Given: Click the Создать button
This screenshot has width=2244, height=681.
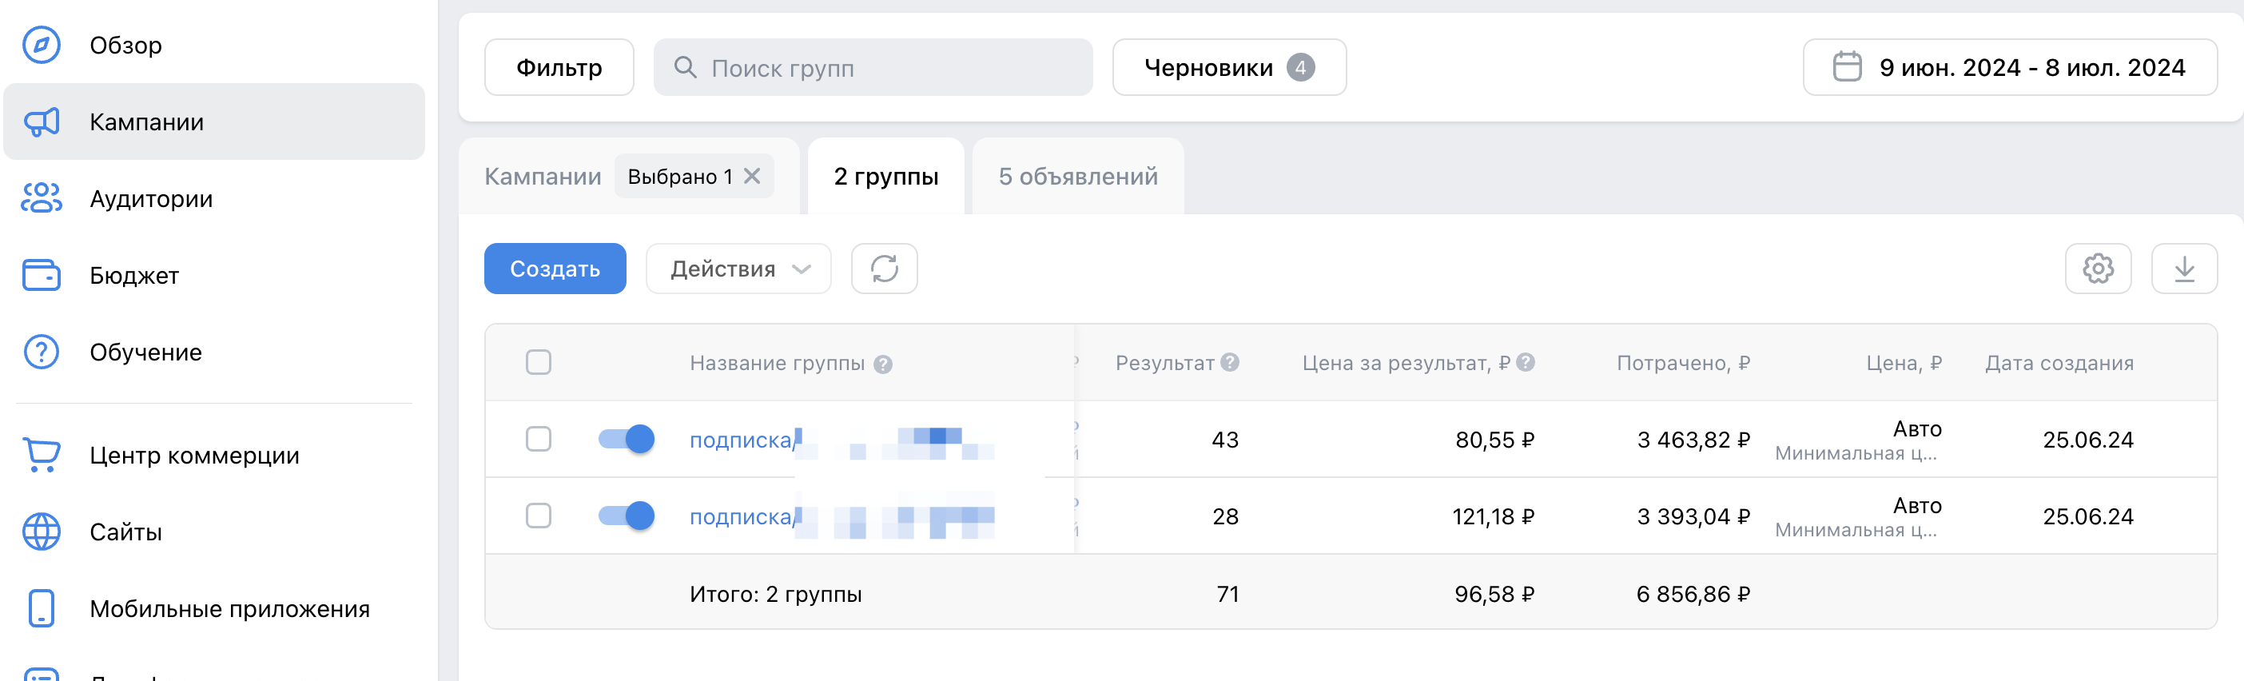Looking at the screenshot, I should click(555, 269).
